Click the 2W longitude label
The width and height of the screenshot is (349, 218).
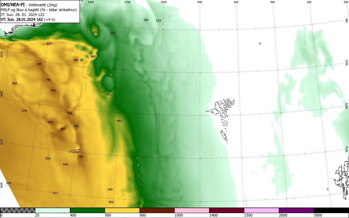tap(309, 2)
